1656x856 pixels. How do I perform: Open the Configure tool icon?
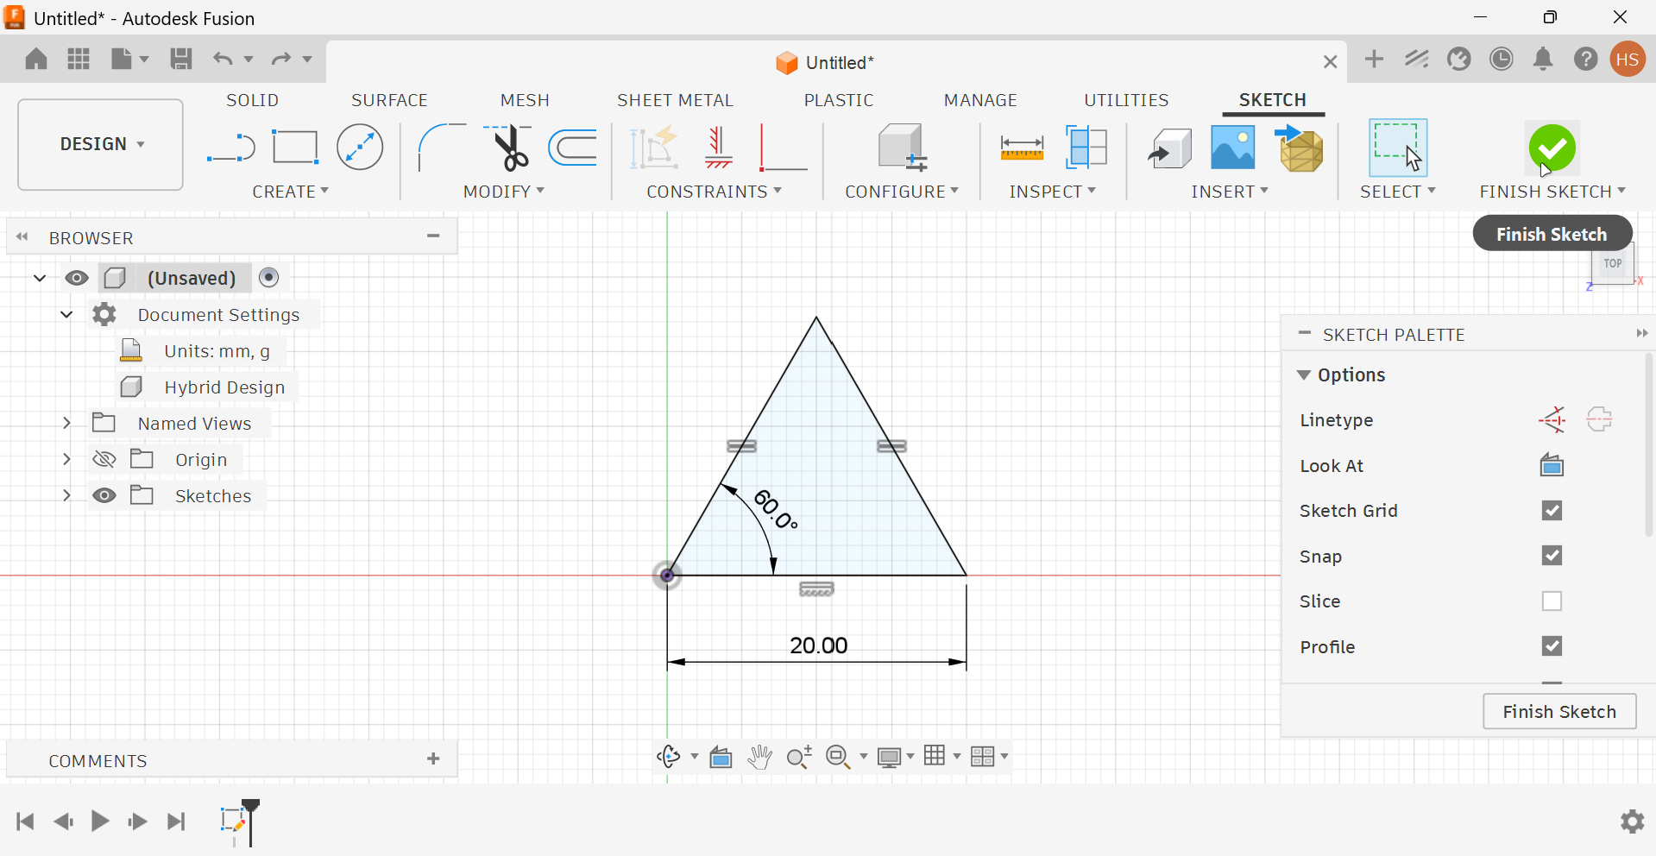(x=902, y=148)
